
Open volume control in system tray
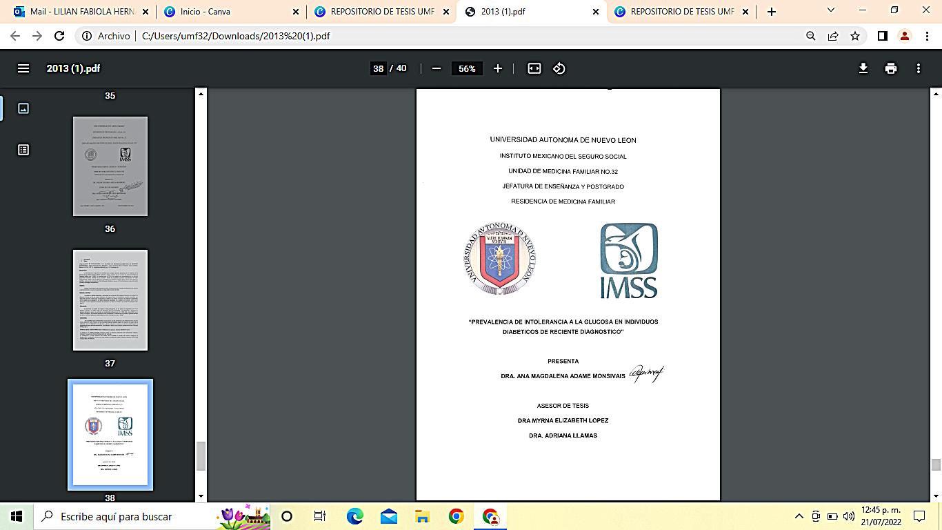(x=849, y=516)
